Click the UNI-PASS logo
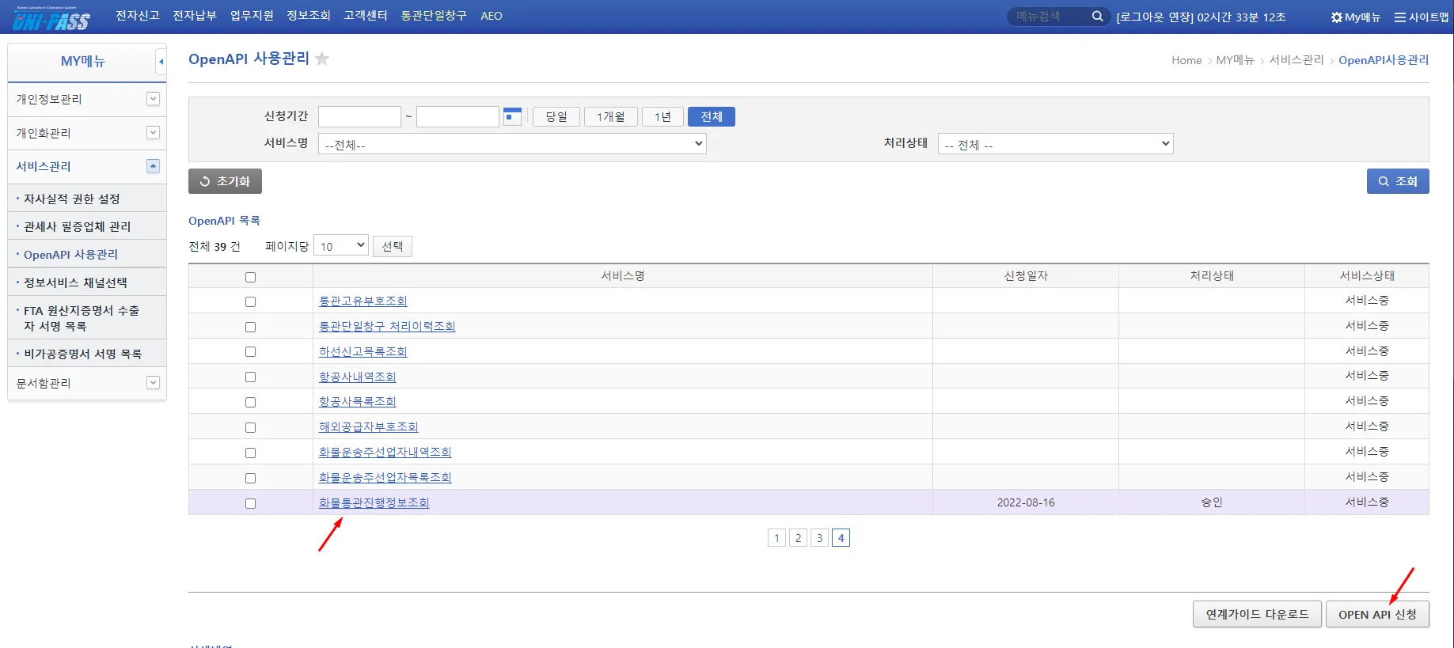This screenshot has width=1454, height=648. [x=51, y=19]
